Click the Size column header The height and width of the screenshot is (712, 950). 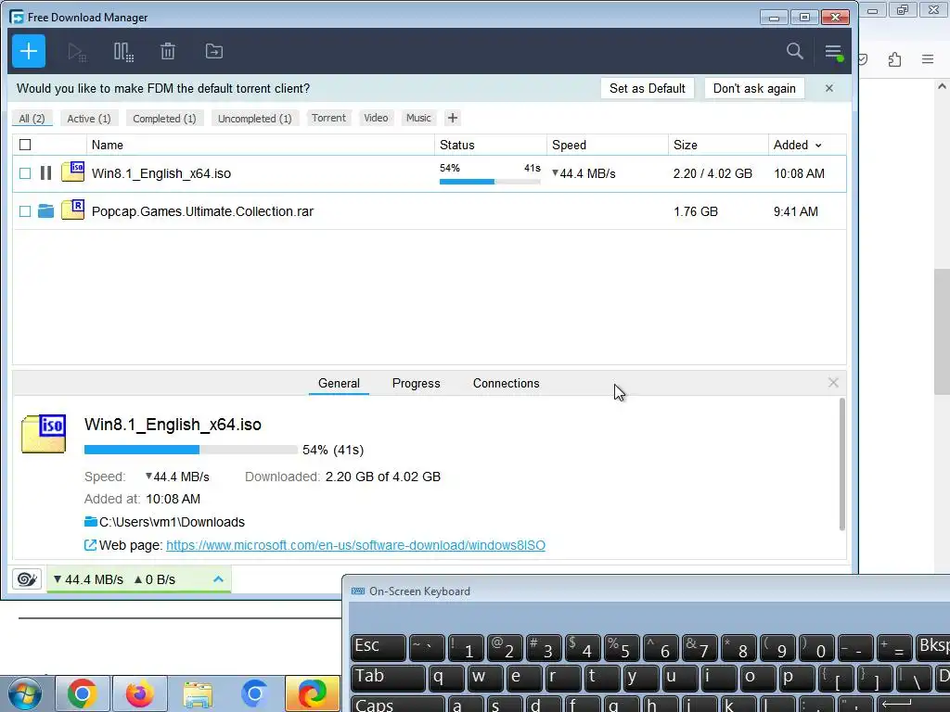pos(718,145)
